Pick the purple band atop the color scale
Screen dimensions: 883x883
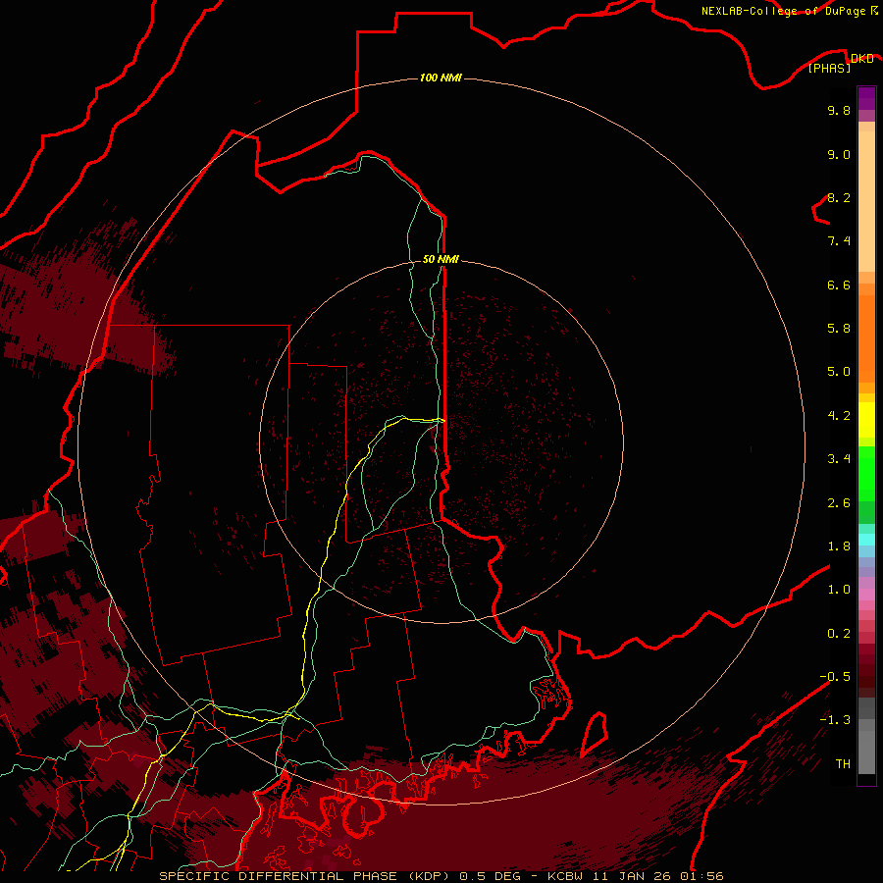866,98
